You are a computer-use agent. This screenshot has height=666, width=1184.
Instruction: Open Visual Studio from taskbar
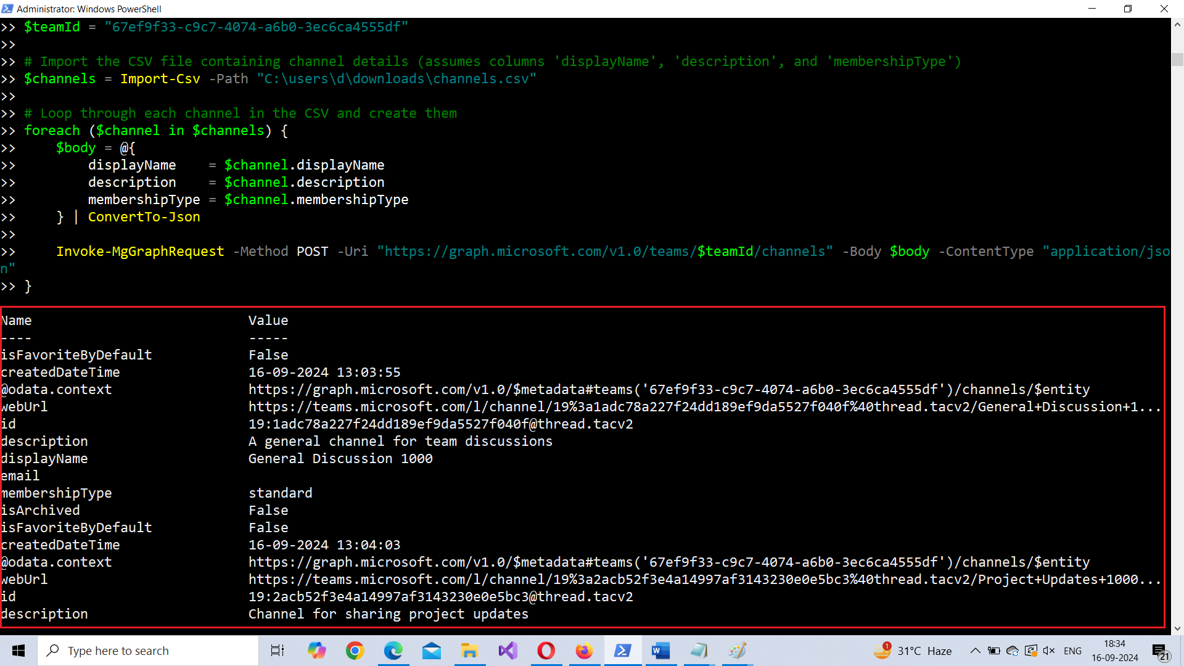508,651
